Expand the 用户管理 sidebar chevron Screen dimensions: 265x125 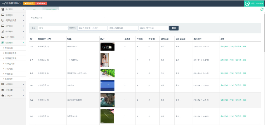click(x=23, y=9)
